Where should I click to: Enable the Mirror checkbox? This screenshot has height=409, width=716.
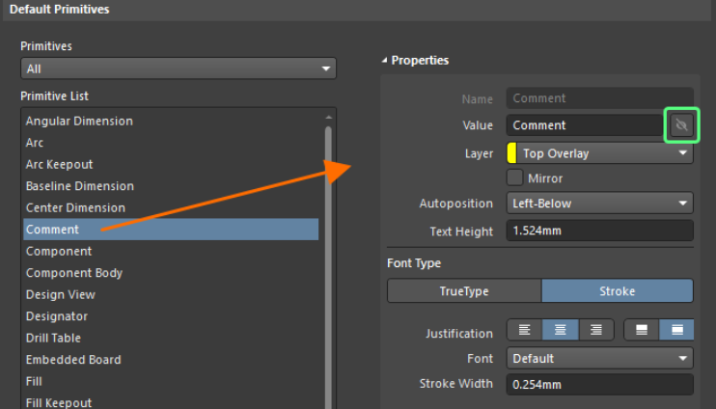pyautogui.click(x=515, y=177)
